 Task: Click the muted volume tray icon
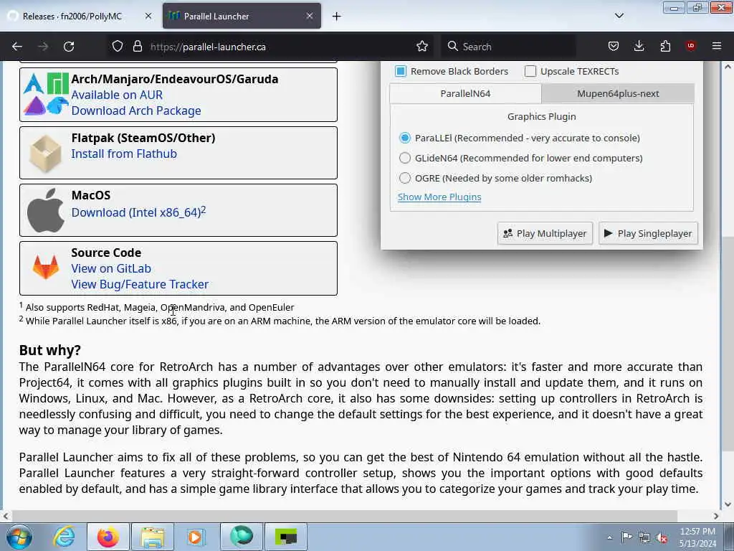(662, 537)
